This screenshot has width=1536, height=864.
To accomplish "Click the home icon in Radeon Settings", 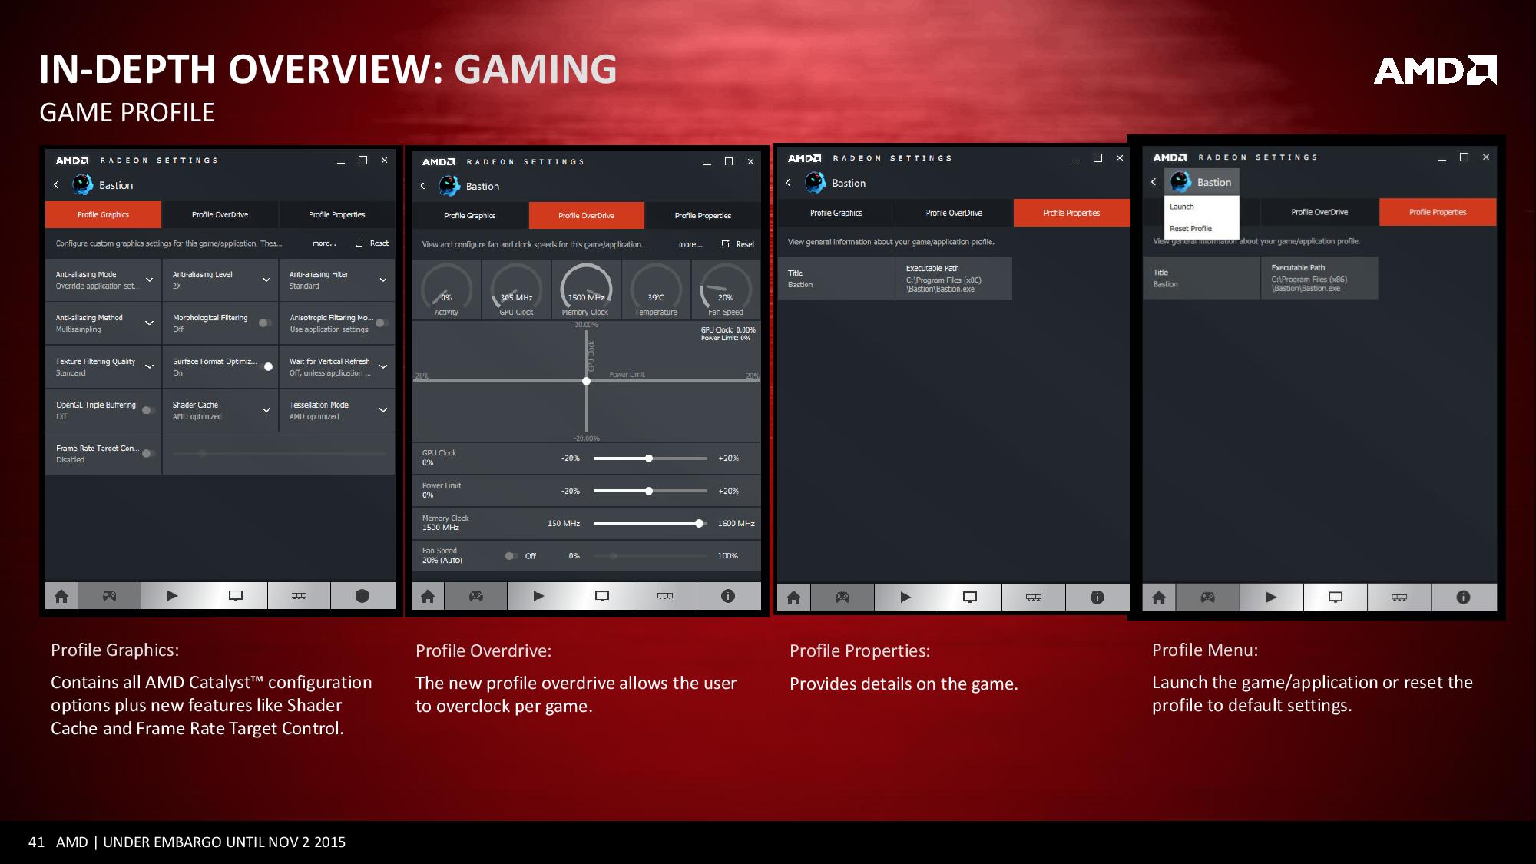I will tap(60, 595).
